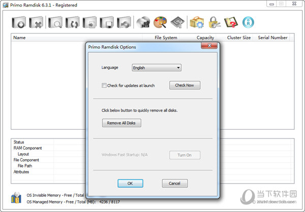Click the delete disk icon with X
The image size is (305, 212).
[36, 22]
